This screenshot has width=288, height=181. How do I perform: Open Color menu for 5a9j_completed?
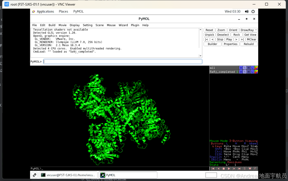click(x=256, y=72)
